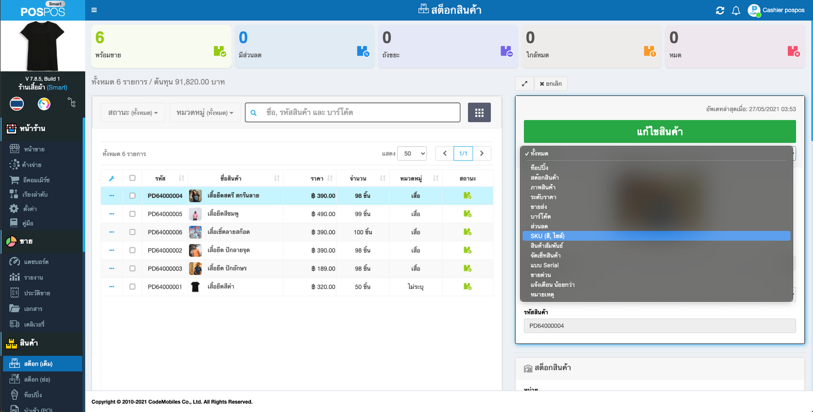This screenshot has width=813, height=412.
Task: Switch to grid view with tiles icon
Action: point(479,113)
